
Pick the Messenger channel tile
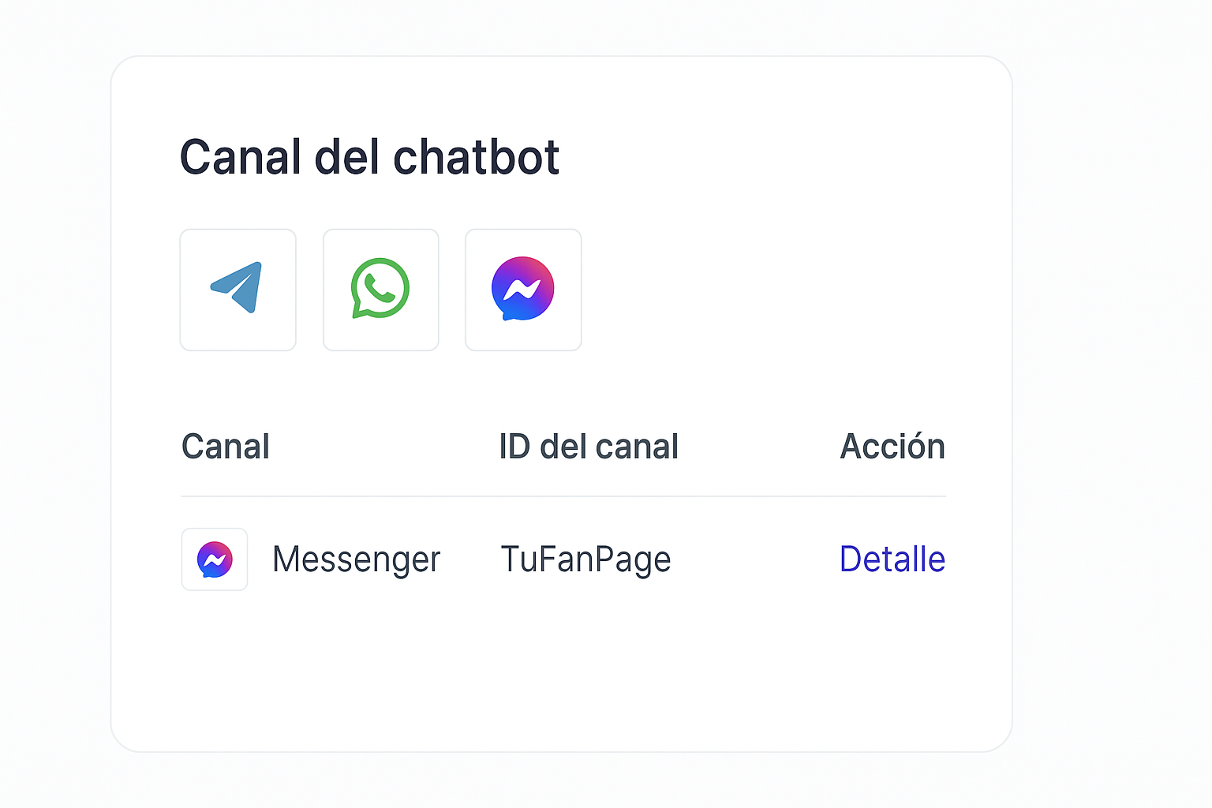pos(523,290)
